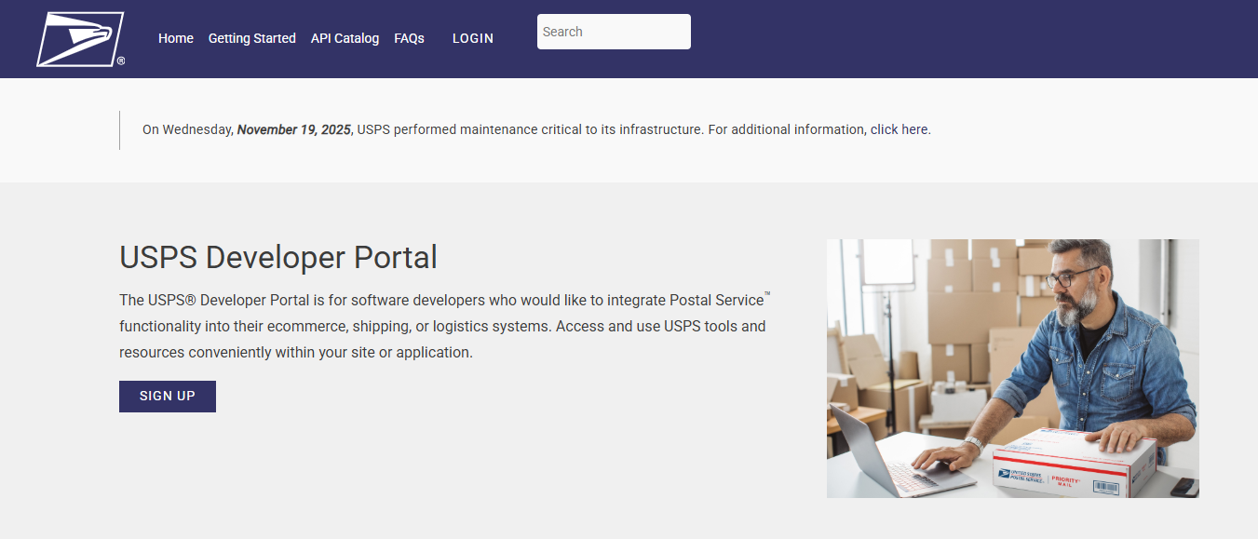
Task: Click the portal description paragraph
Action: [x=445, y=327]
